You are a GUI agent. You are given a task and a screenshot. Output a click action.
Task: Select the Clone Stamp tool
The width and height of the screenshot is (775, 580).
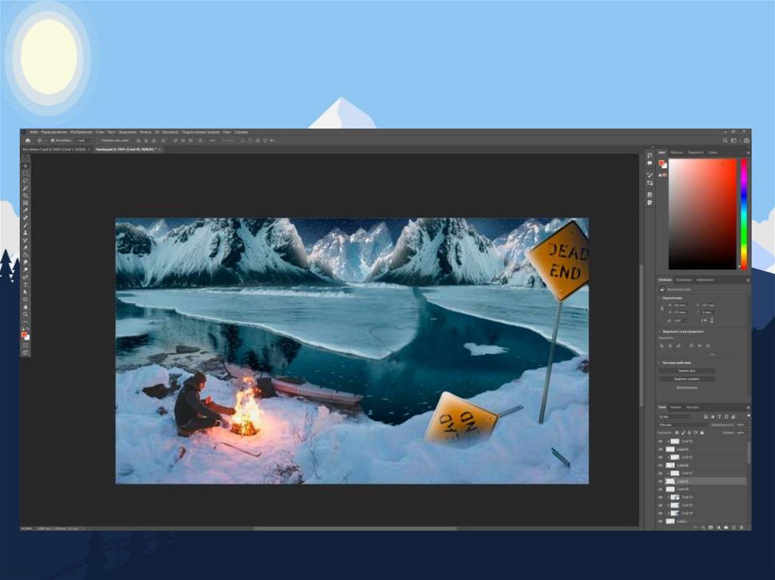pyautogui.click(x=26, y=233)
